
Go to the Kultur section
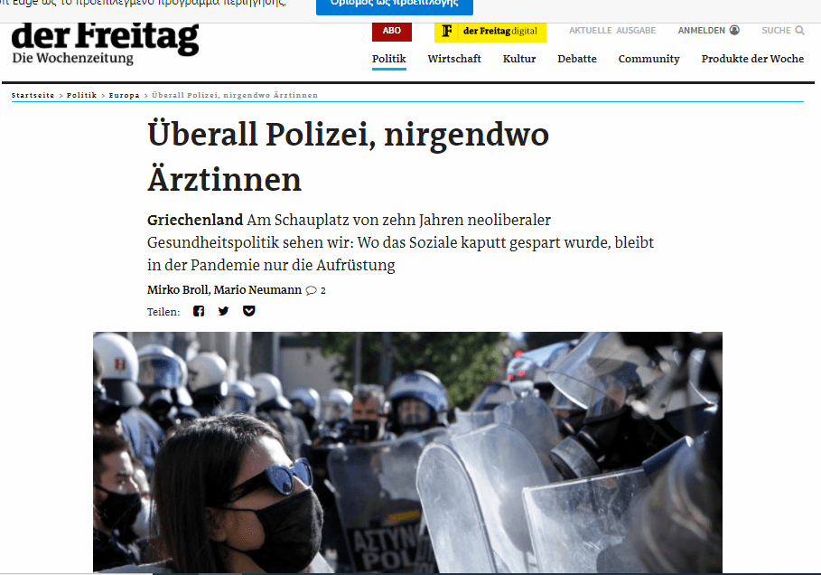point(519,59)
